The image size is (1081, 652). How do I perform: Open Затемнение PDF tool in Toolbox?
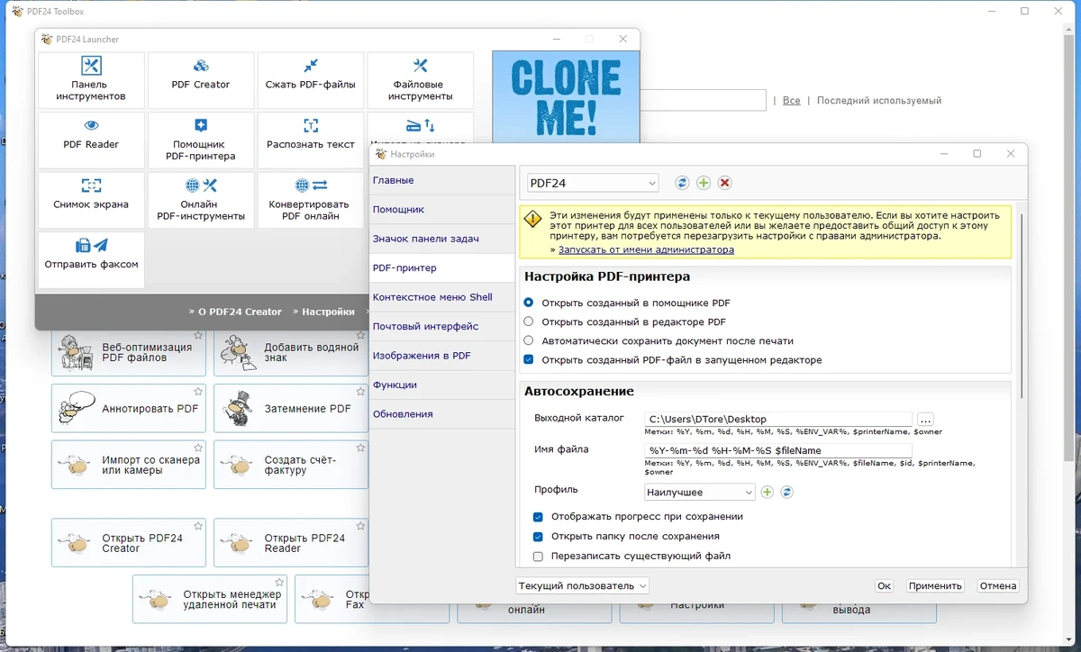coord(291,408)
